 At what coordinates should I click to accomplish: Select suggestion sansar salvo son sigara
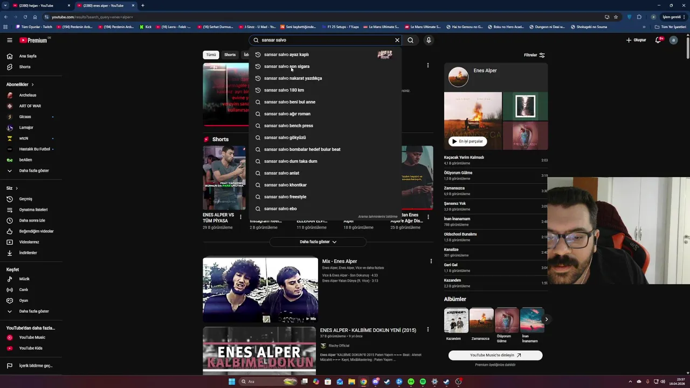pyautogui.click(x=325, y=66)
